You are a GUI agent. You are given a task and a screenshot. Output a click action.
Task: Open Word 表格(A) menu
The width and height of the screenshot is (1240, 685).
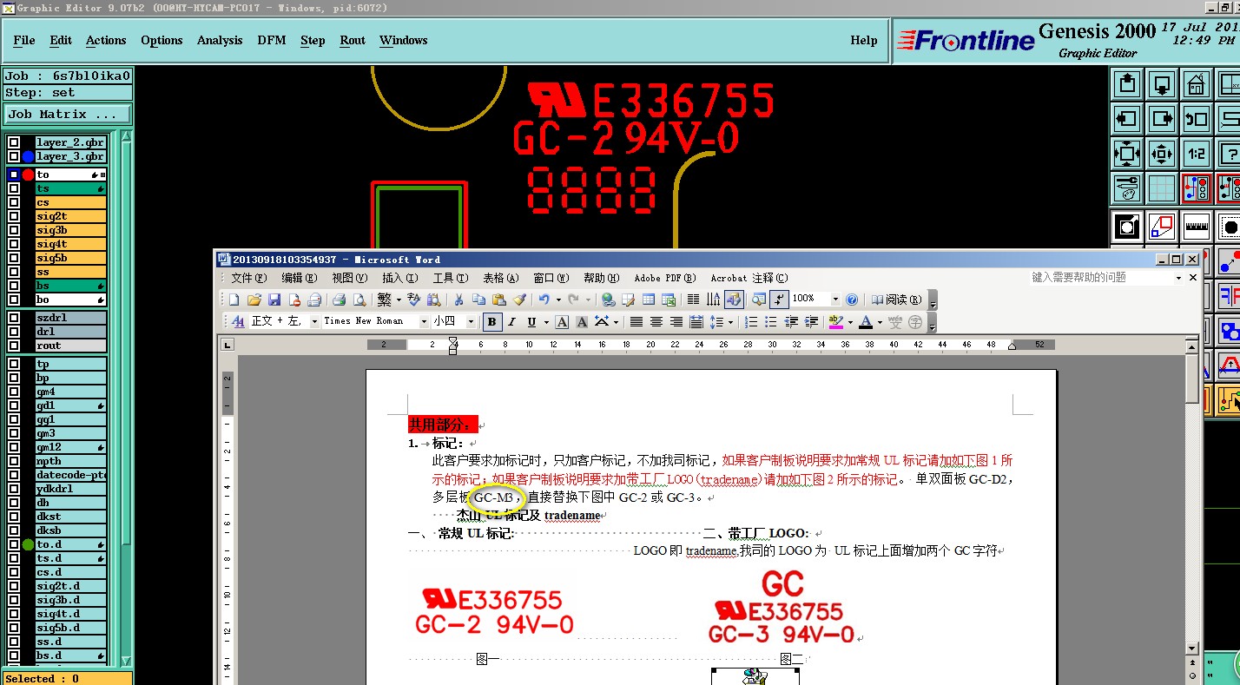[500, 278]
